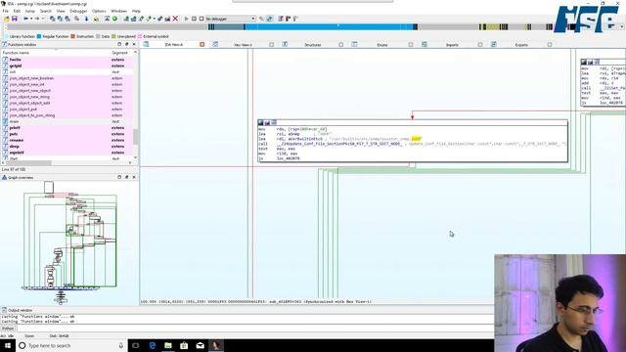Image resolution: width=626 pixels, height=352 pixels.
Task: Select json_object_new_boolean in functions list
Action: (67, 78)
